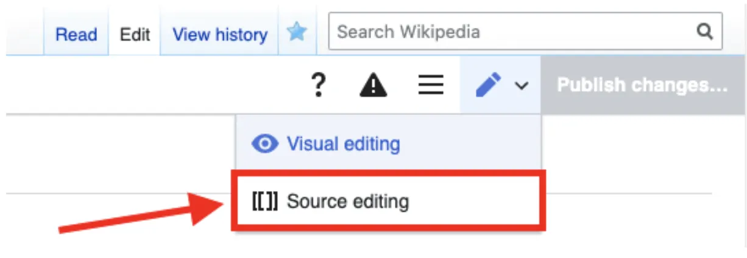Open the question mark help icon
Screen dimensions: 747x258
coord(318,85)
